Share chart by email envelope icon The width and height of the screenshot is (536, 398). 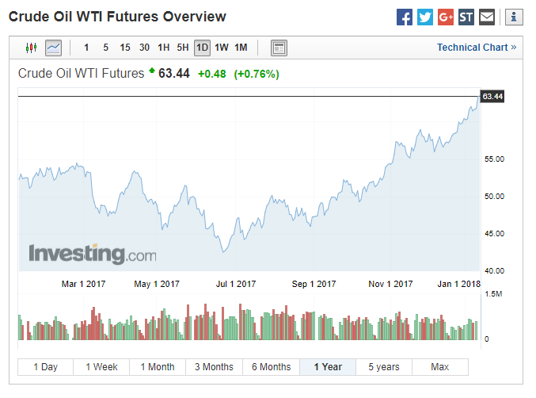pyautogui.click(x=487, y=17)
